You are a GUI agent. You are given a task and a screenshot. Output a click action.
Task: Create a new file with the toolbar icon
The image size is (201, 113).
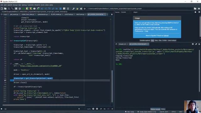[x=2, y=8]
